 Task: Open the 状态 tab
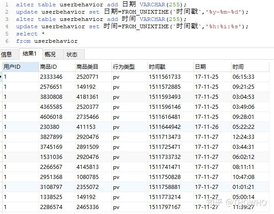[x=72, y=55]
